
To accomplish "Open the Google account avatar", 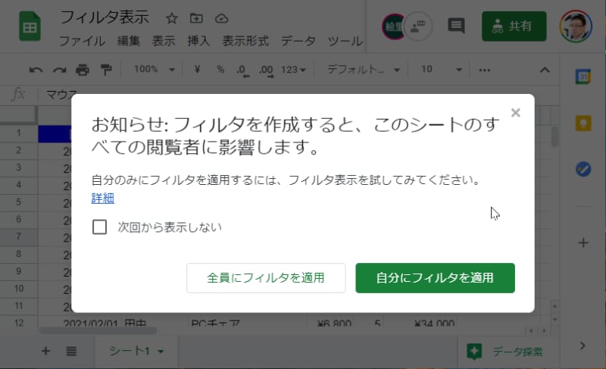I will [576, 27].
